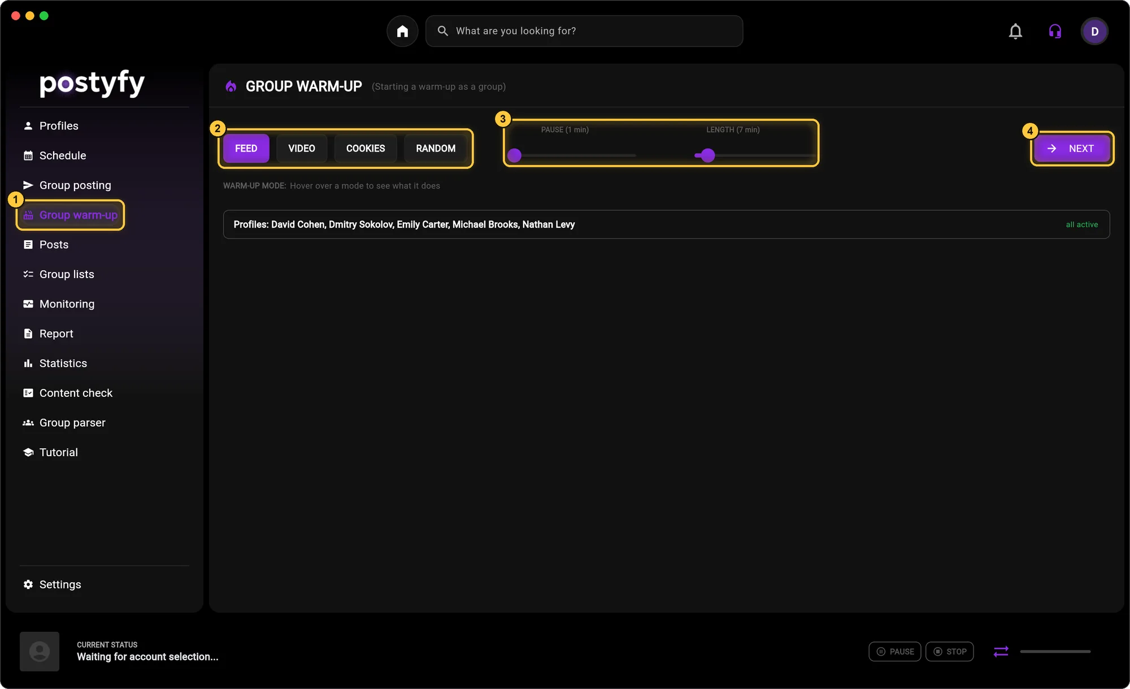
Task: Click the 'GROUP WARM-UP' heading
Action: click(304, 86)
